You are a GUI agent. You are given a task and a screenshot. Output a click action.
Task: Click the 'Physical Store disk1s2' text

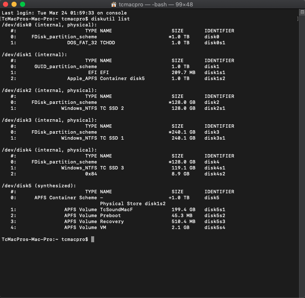[x=127, y=203]
